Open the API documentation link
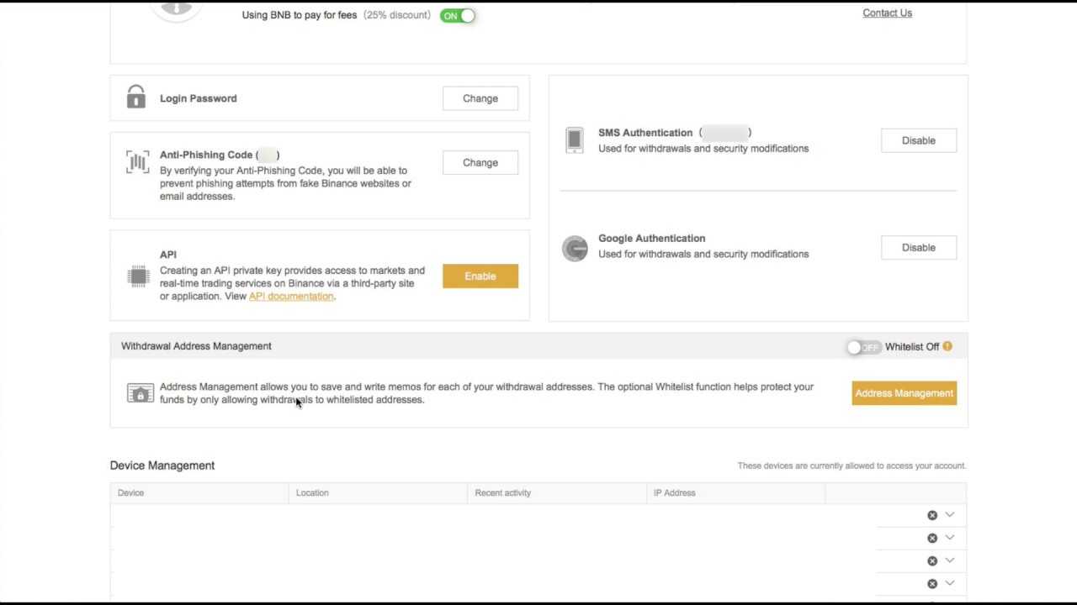 291,297
